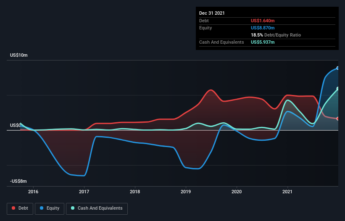The height and width of the screenshot is (221, 345).
Task: Toggle the Debt series legend button
Action: pos(20,208)
